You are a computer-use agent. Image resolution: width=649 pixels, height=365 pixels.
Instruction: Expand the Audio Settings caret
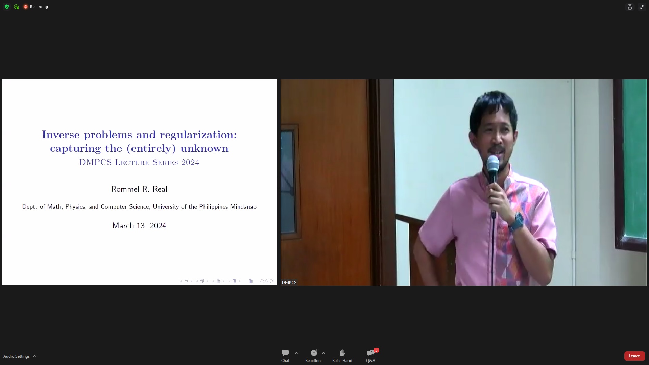tap(34, 356)
